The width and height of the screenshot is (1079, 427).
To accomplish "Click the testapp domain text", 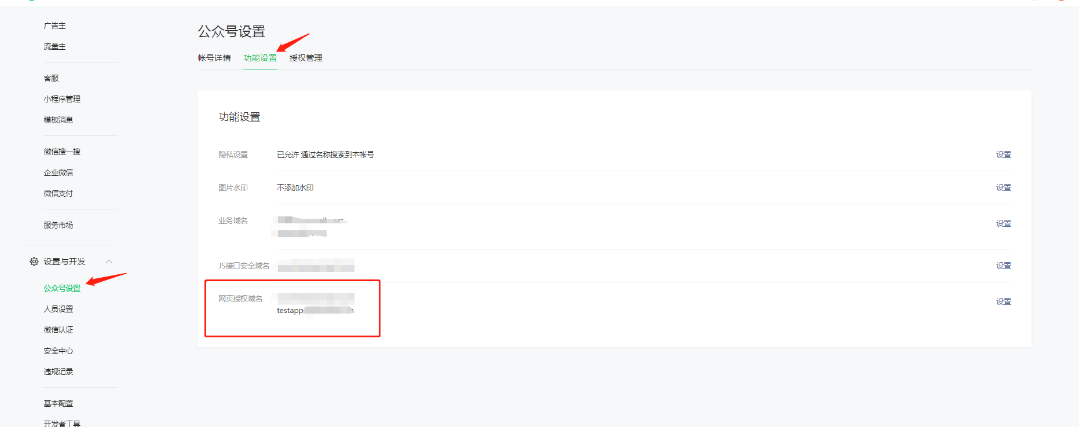I will [315, 311].
